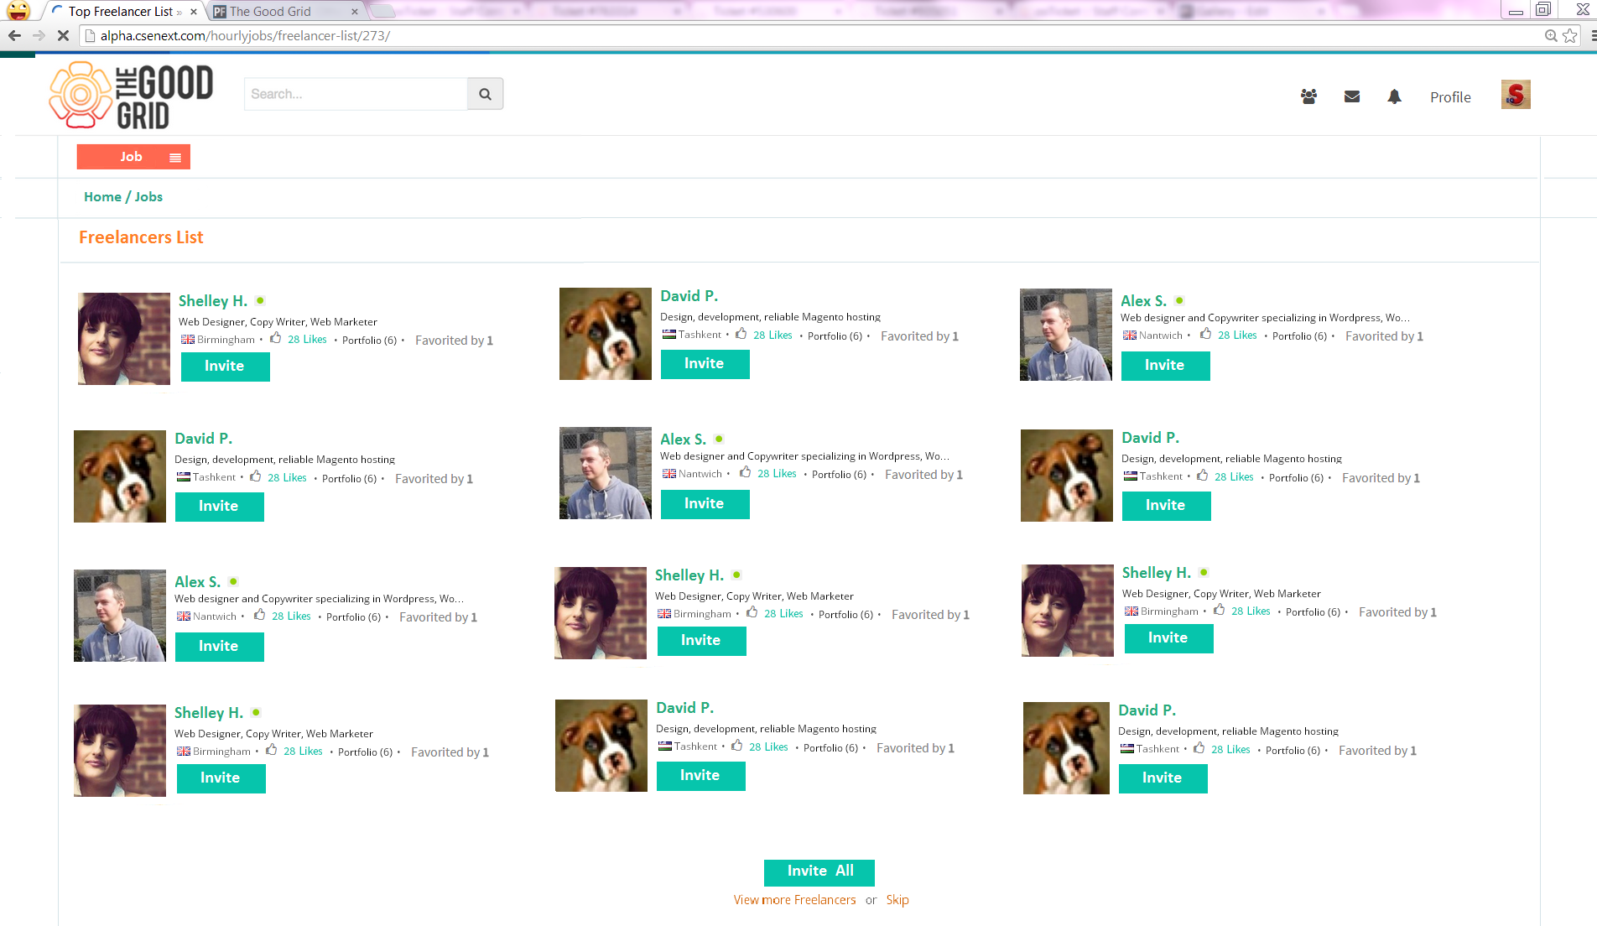Invite Shelley H. in third row middle

[701, 641]
